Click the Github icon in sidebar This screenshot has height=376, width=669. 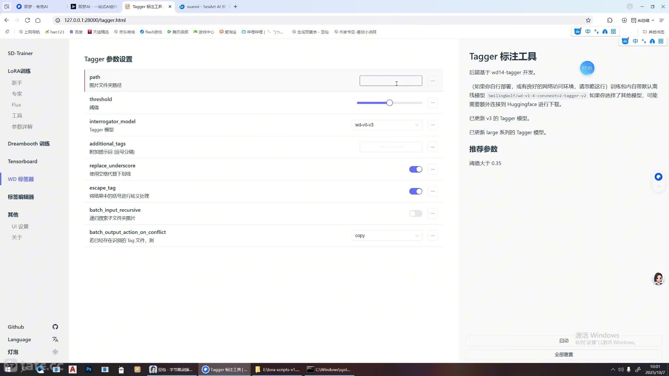pos(55,327)
